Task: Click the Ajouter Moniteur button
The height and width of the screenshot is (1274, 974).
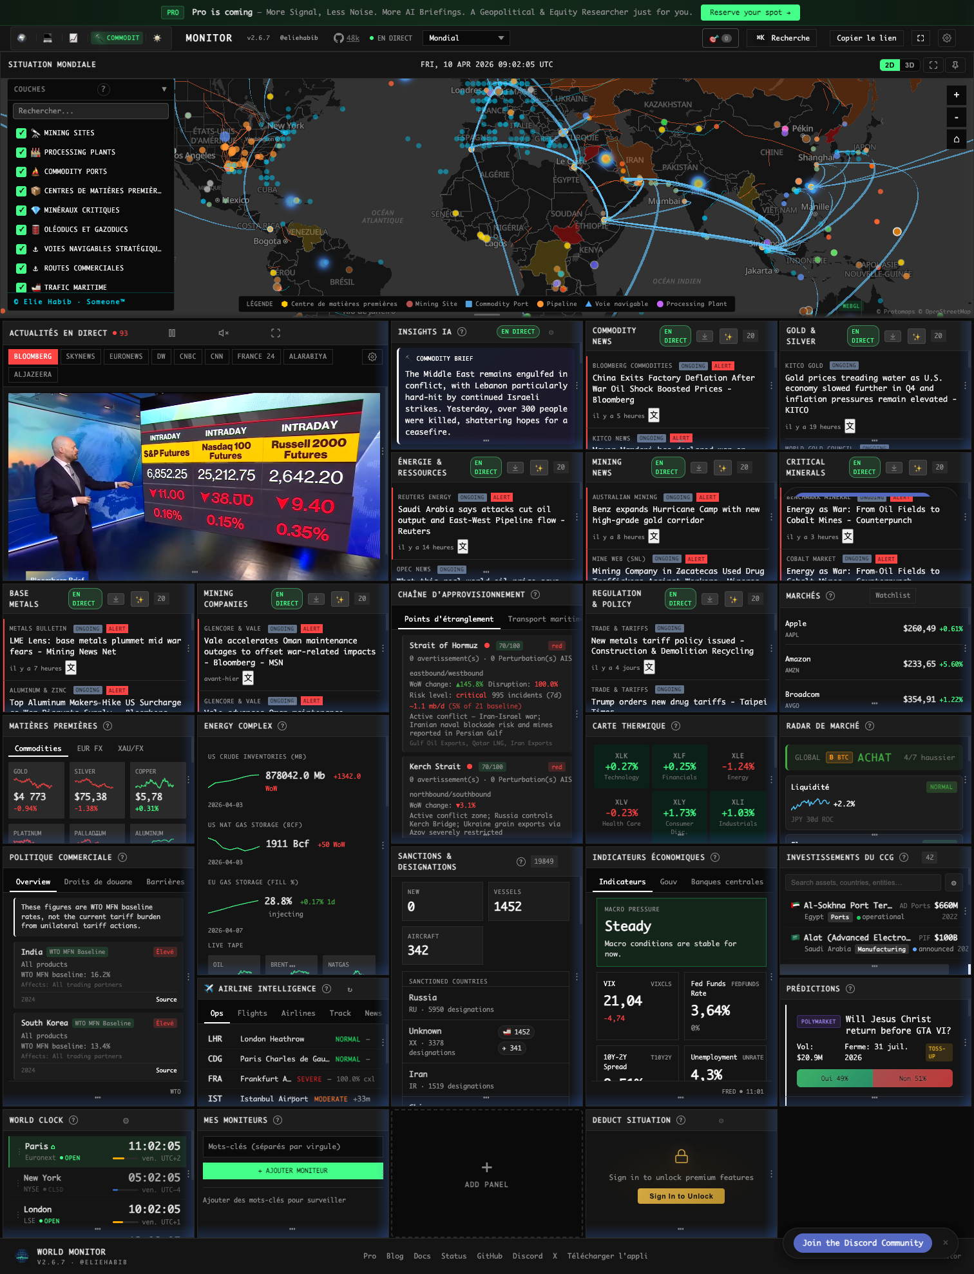Action: click(x=293, y=1171)
